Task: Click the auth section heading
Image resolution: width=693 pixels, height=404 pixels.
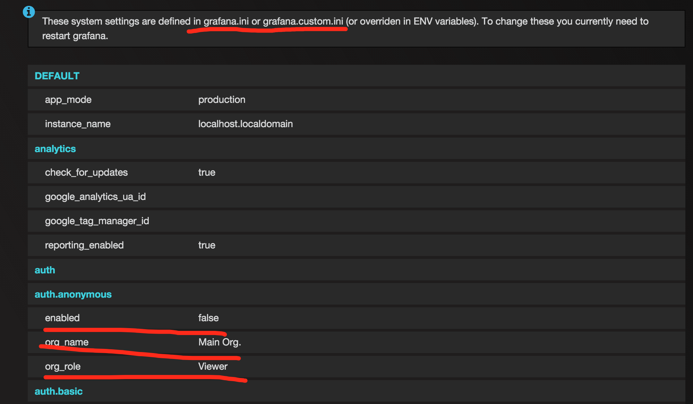Action: [x=45, y=270]
